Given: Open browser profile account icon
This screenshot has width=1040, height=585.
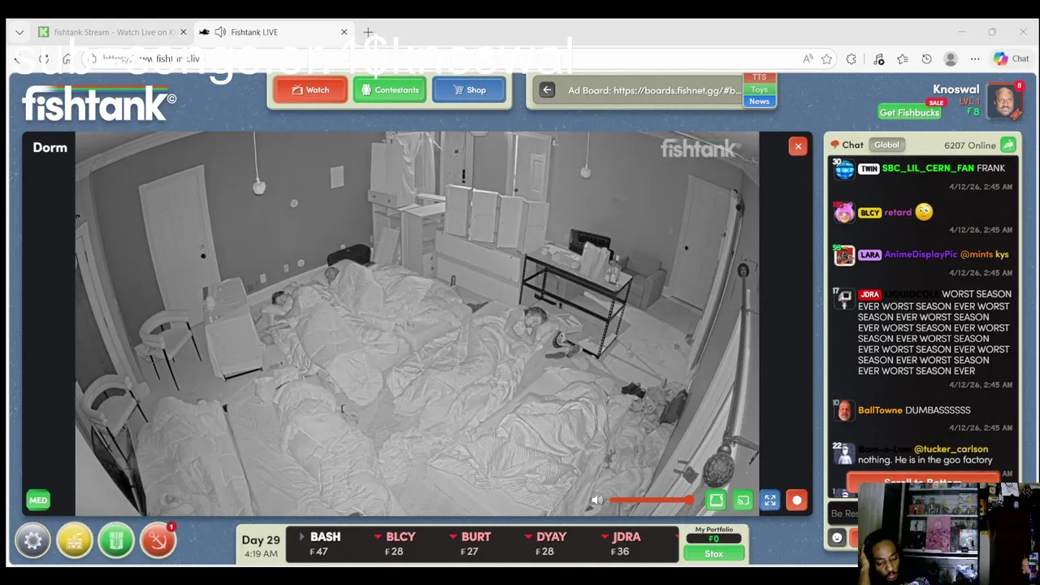Looking at the screenshot, I should pos(951,58).
